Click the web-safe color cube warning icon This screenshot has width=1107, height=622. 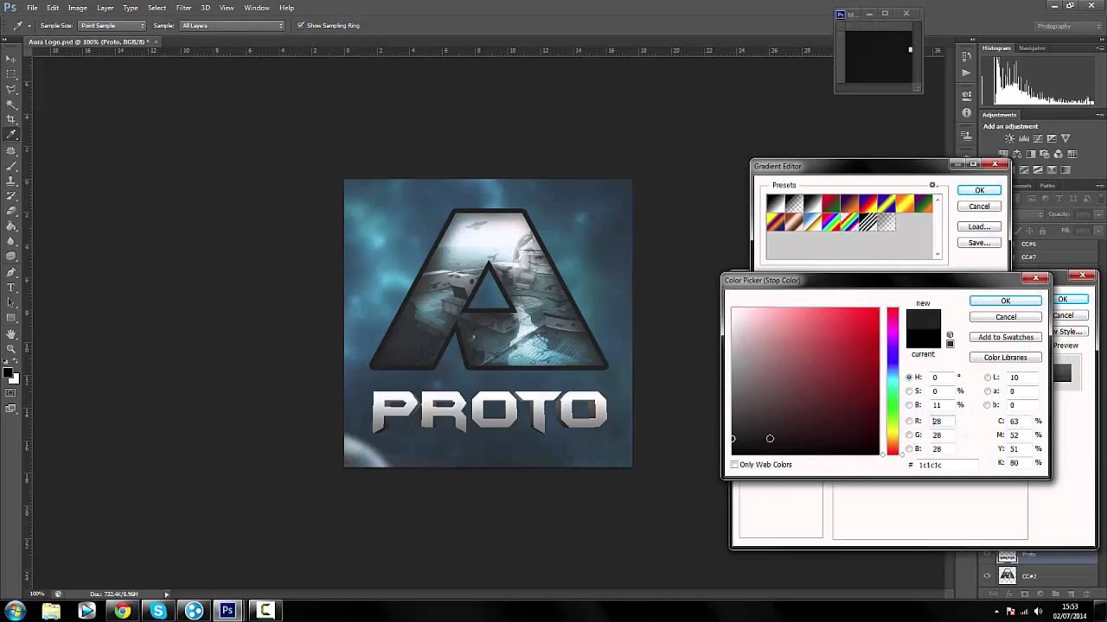pyautogui.click(x=950, y=335)
